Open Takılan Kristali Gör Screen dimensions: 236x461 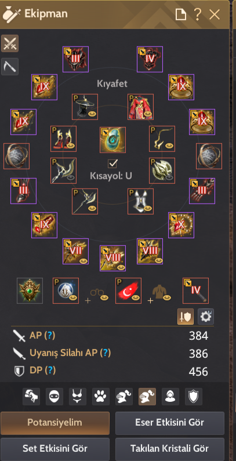169,449
